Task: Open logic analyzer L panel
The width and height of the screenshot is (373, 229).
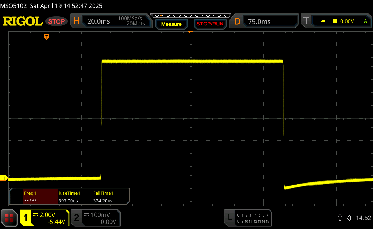Action: coord(230,217)
